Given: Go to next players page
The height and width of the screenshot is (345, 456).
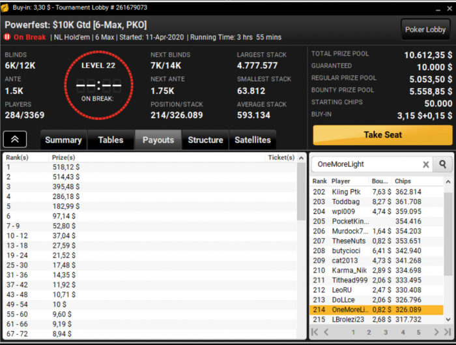Looking at the screenshot, I should [x=436, y=332].
